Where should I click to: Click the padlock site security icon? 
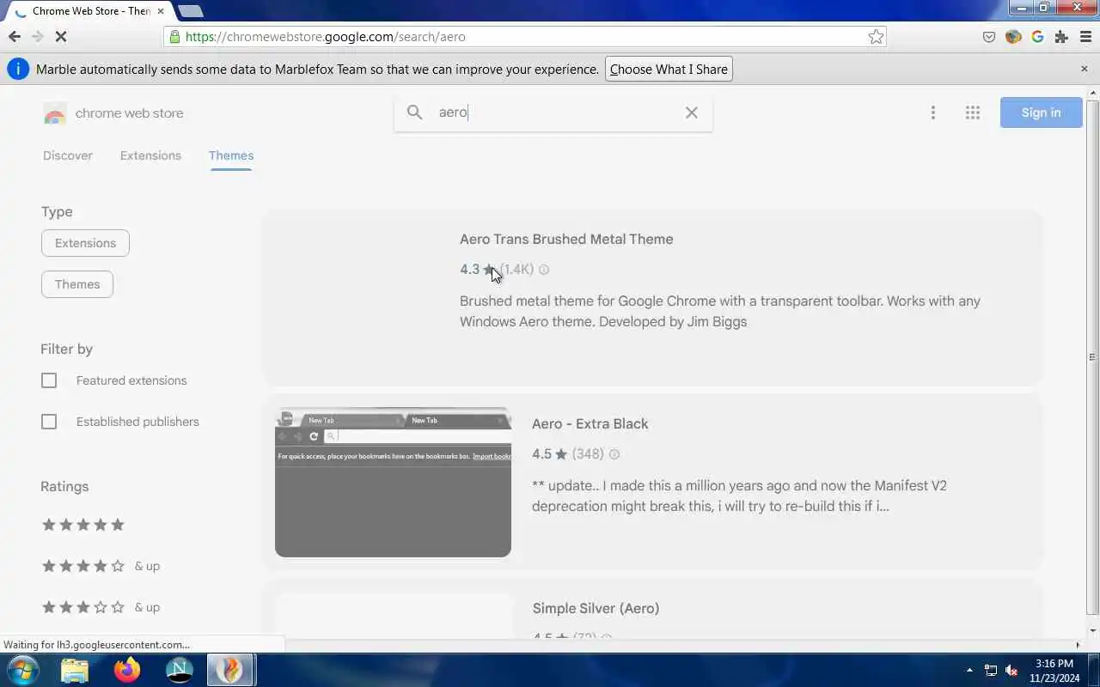click(175, 36)
